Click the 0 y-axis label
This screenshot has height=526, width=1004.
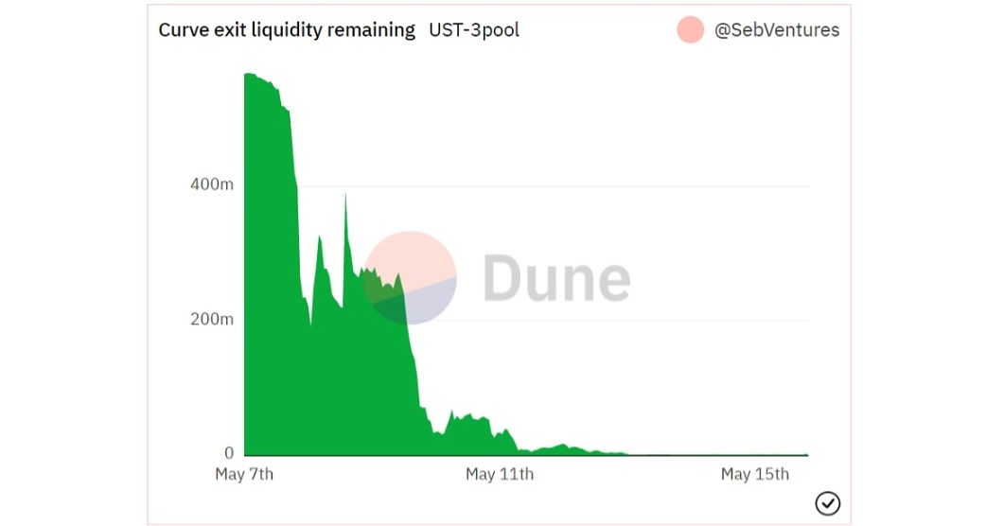pyautogui.click(x=228, y=453)
